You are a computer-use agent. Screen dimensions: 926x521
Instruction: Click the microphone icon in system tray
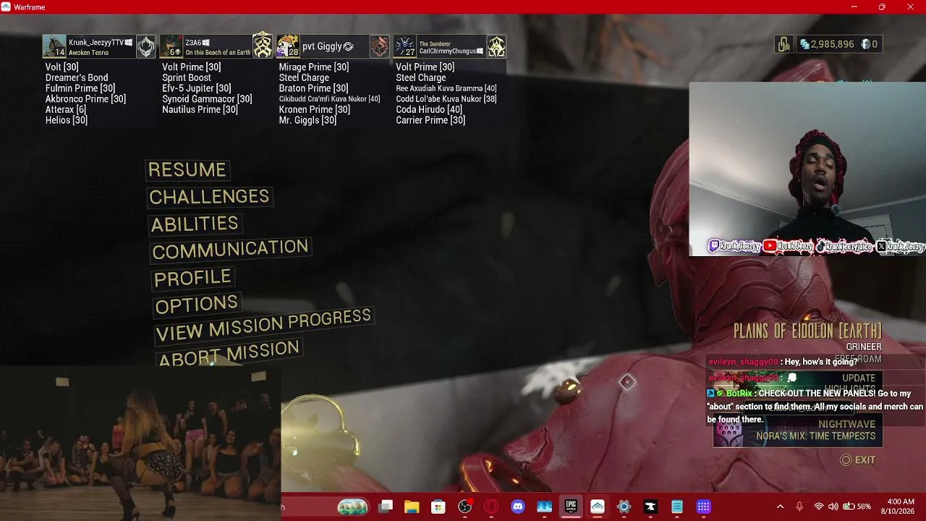click(x=799, y=507)
